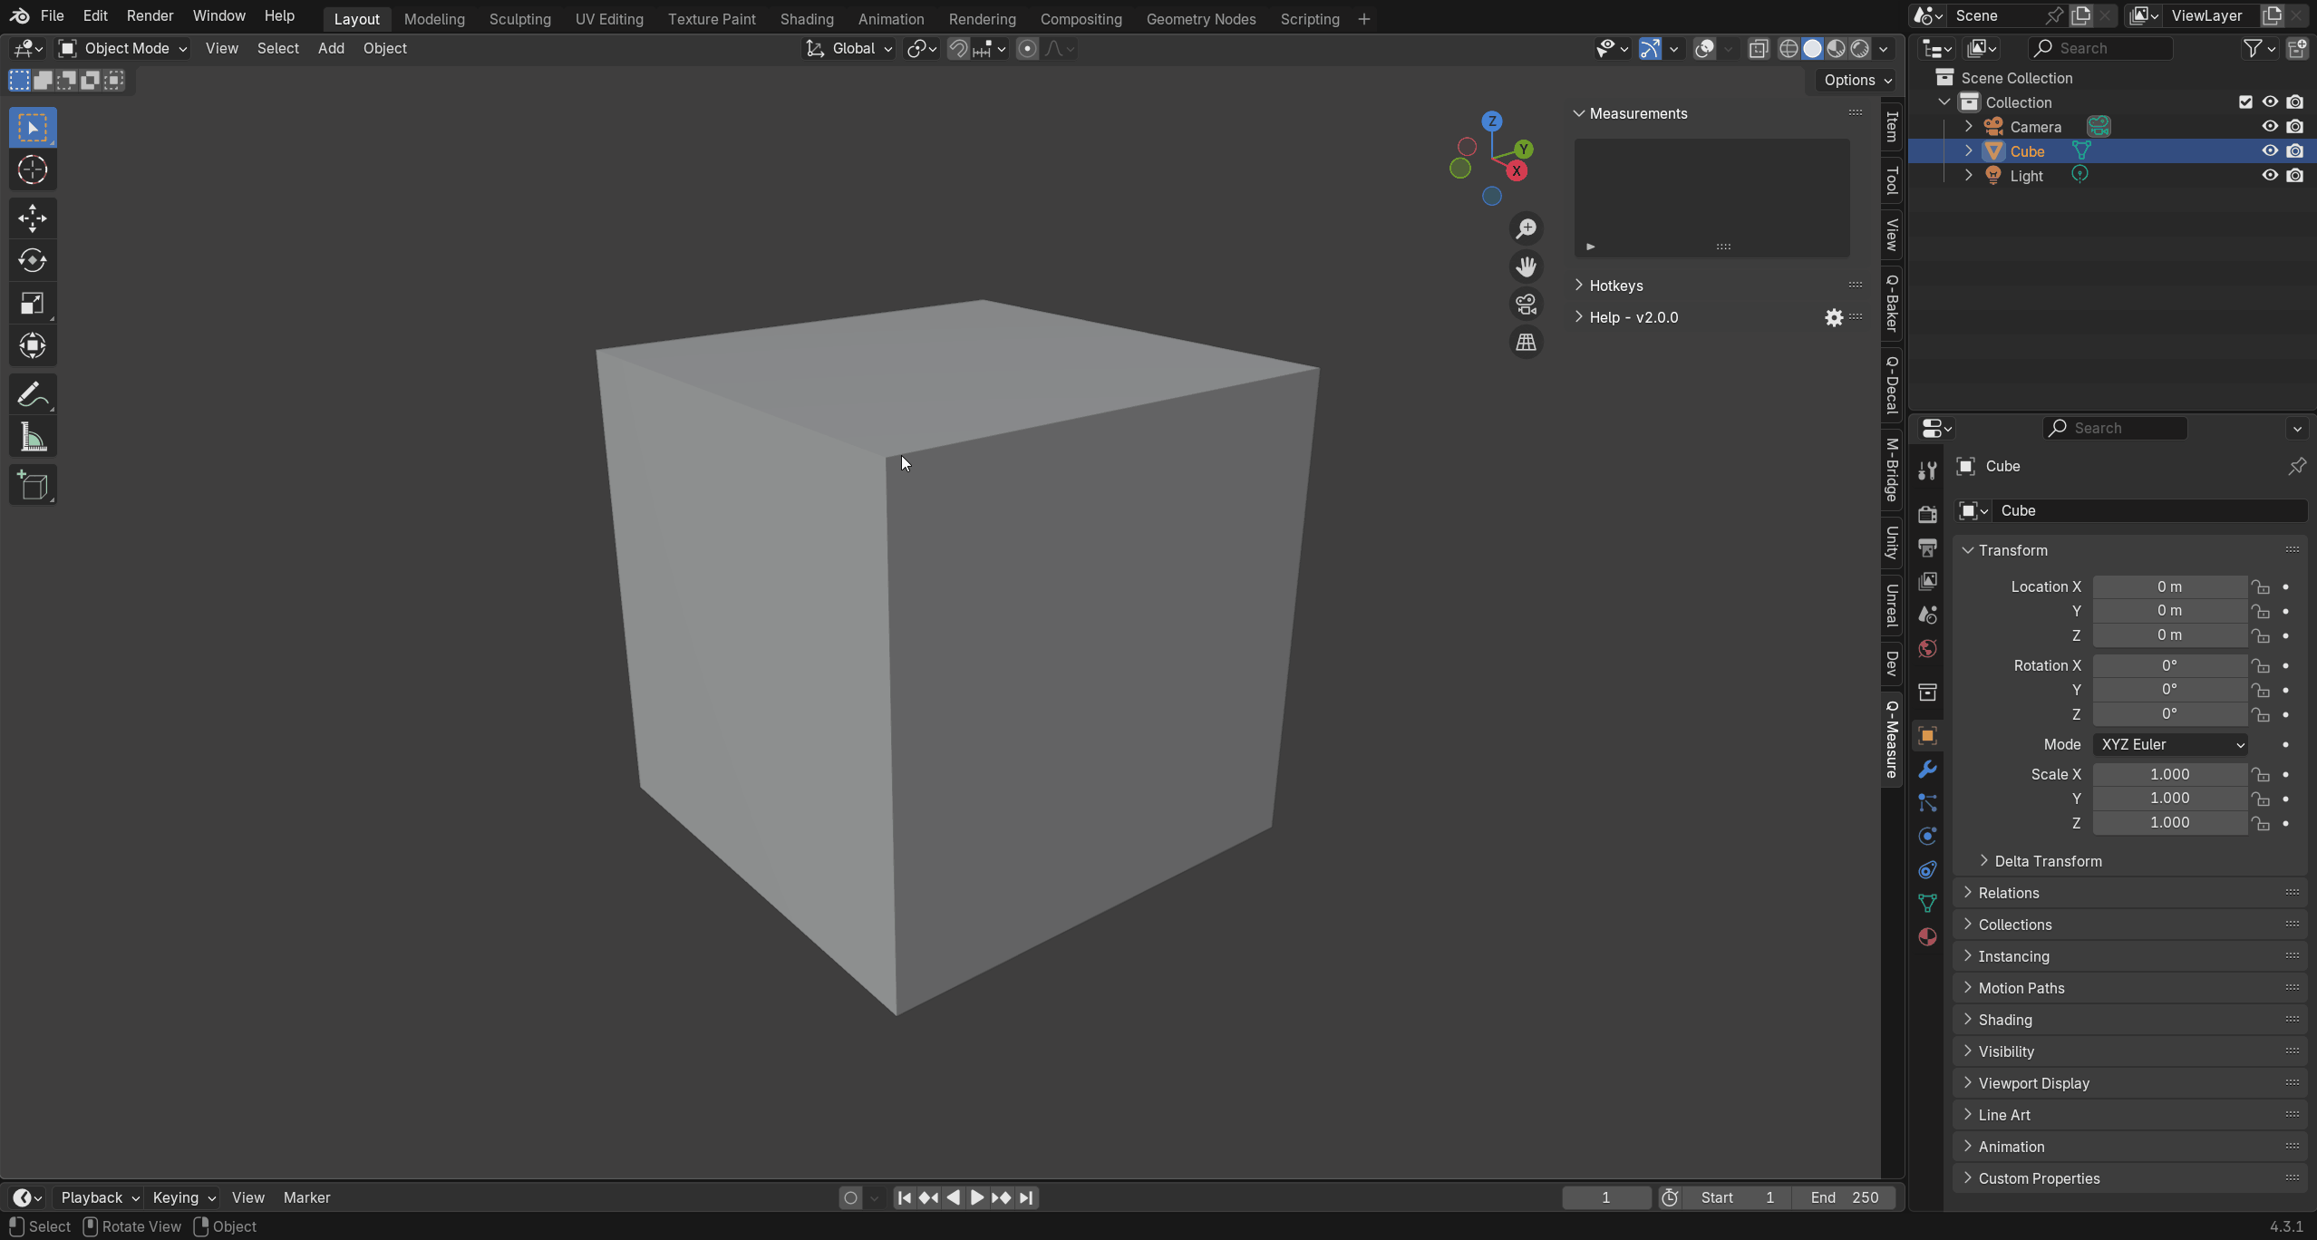Open the XYZ Euler rotation mode dropdown
The image size is (2317, 1240).
[x=2170, y=744]
